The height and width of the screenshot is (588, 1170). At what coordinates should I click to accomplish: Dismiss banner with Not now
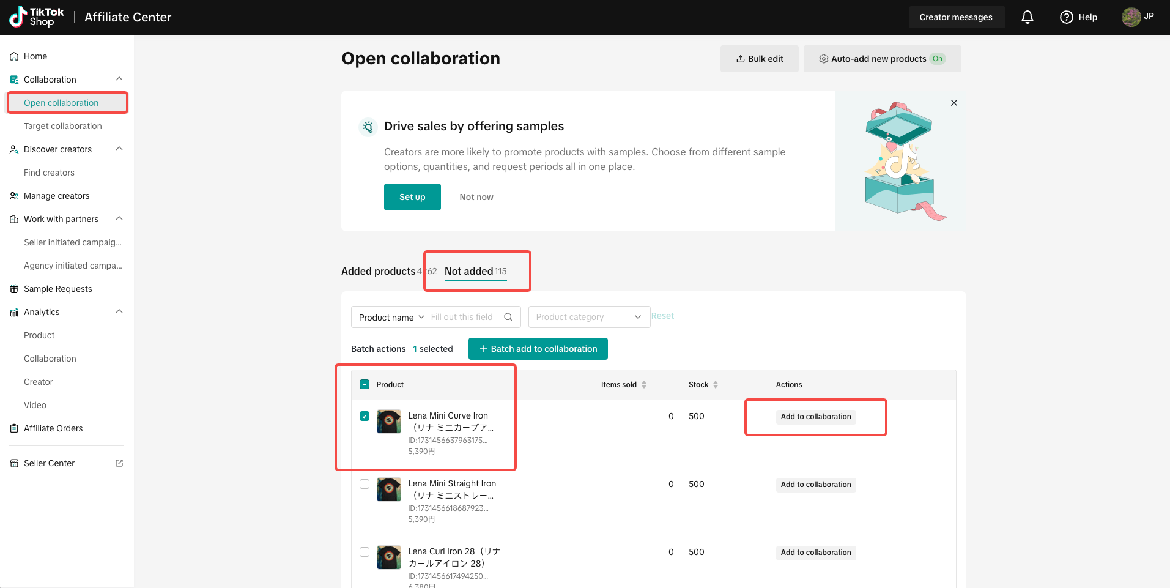[x=476, y=197]
